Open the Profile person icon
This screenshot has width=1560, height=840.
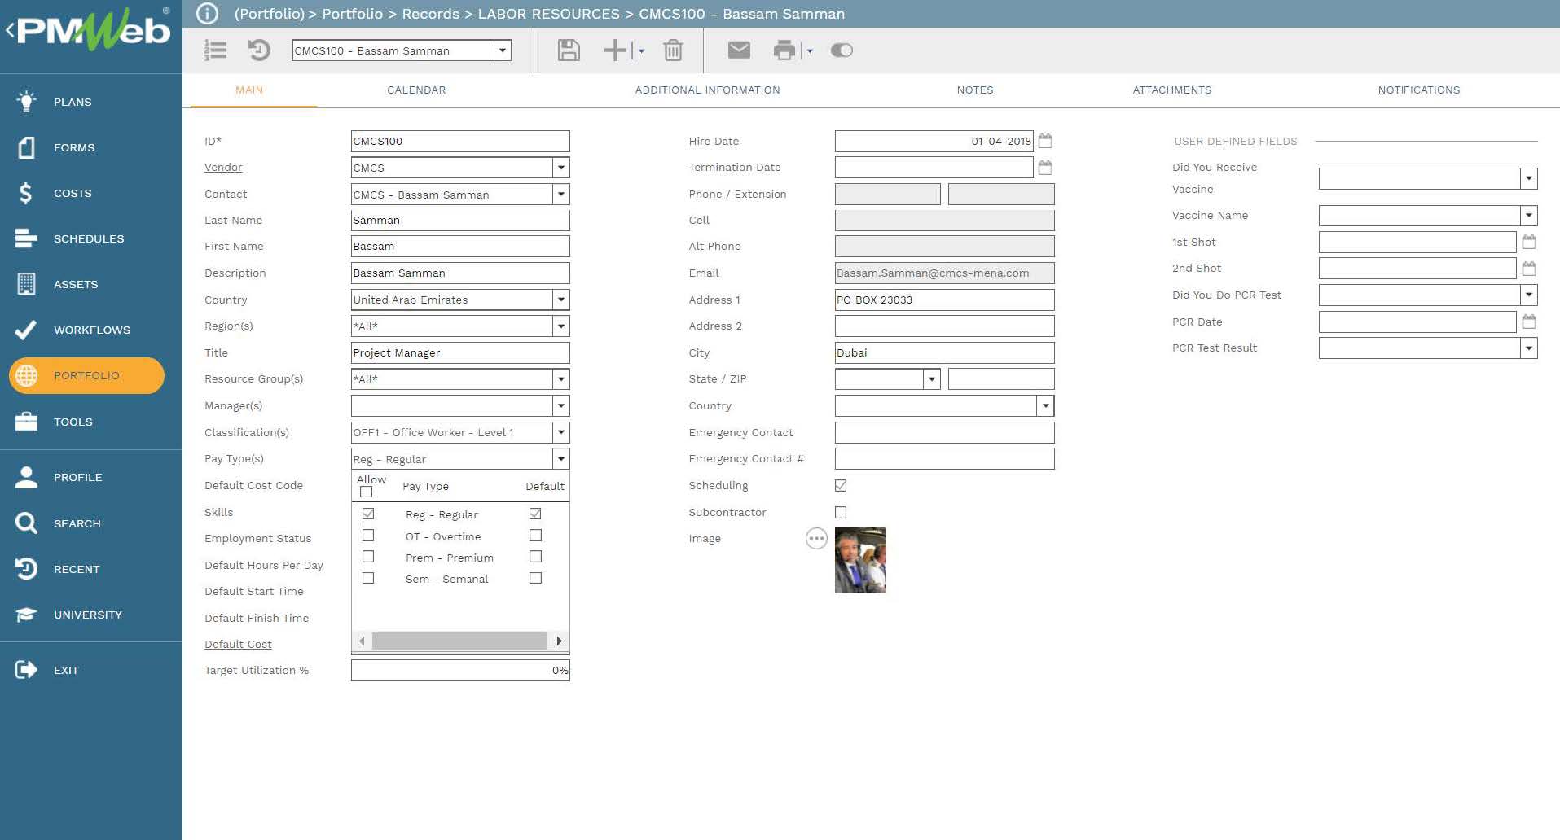[26, 477]
